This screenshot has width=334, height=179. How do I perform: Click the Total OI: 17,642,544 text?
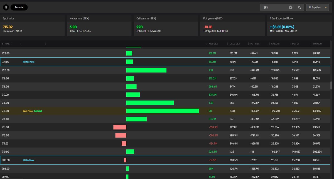80,31
